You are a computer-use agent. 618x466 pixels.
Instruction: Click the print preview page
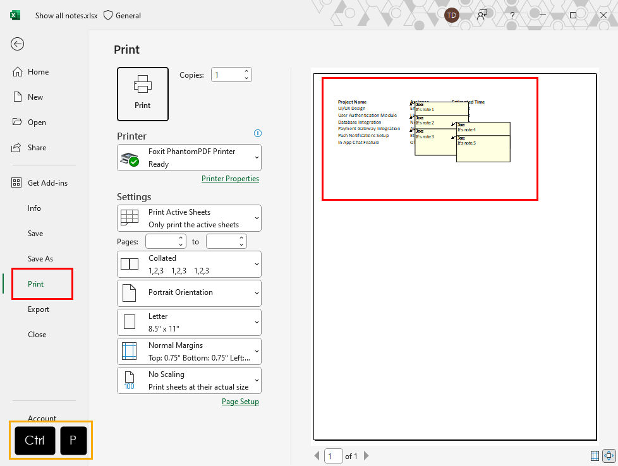click(x=455, y=256)
